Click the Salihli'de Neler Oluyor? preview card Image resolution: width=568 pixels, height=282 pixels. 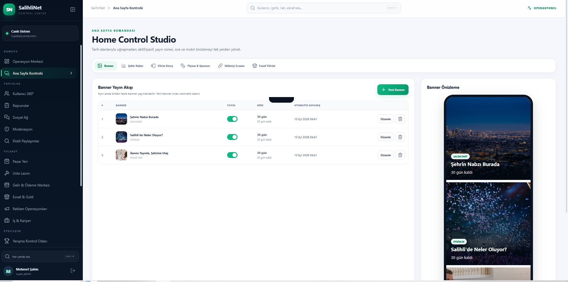tap(488, 224)
